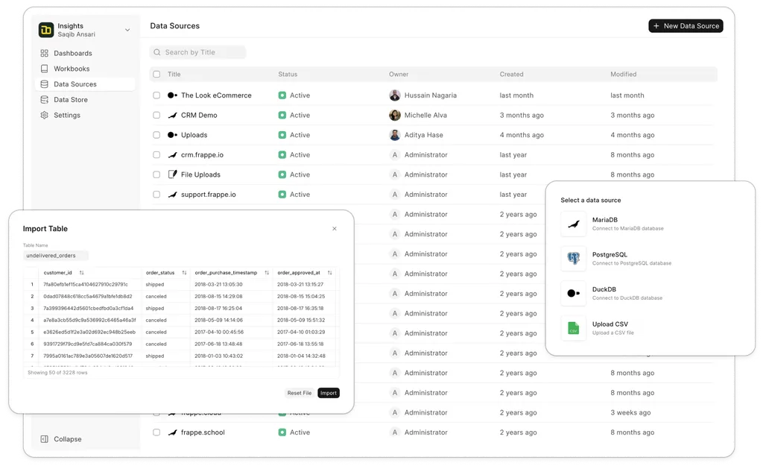
Task: Close the Import Table dialog
Action: coord(334,229)
